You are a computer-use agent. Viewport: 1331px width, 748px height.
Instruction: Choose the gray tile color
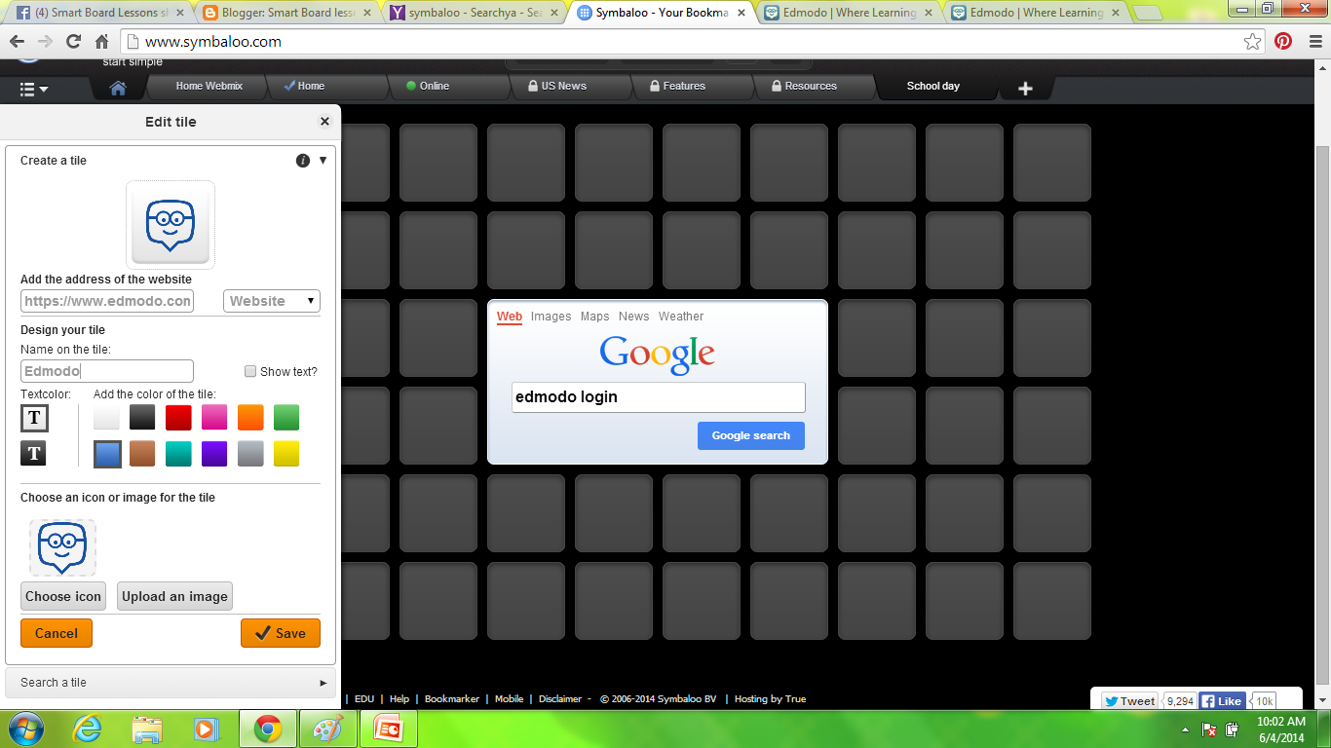click(x=250, y=454)
